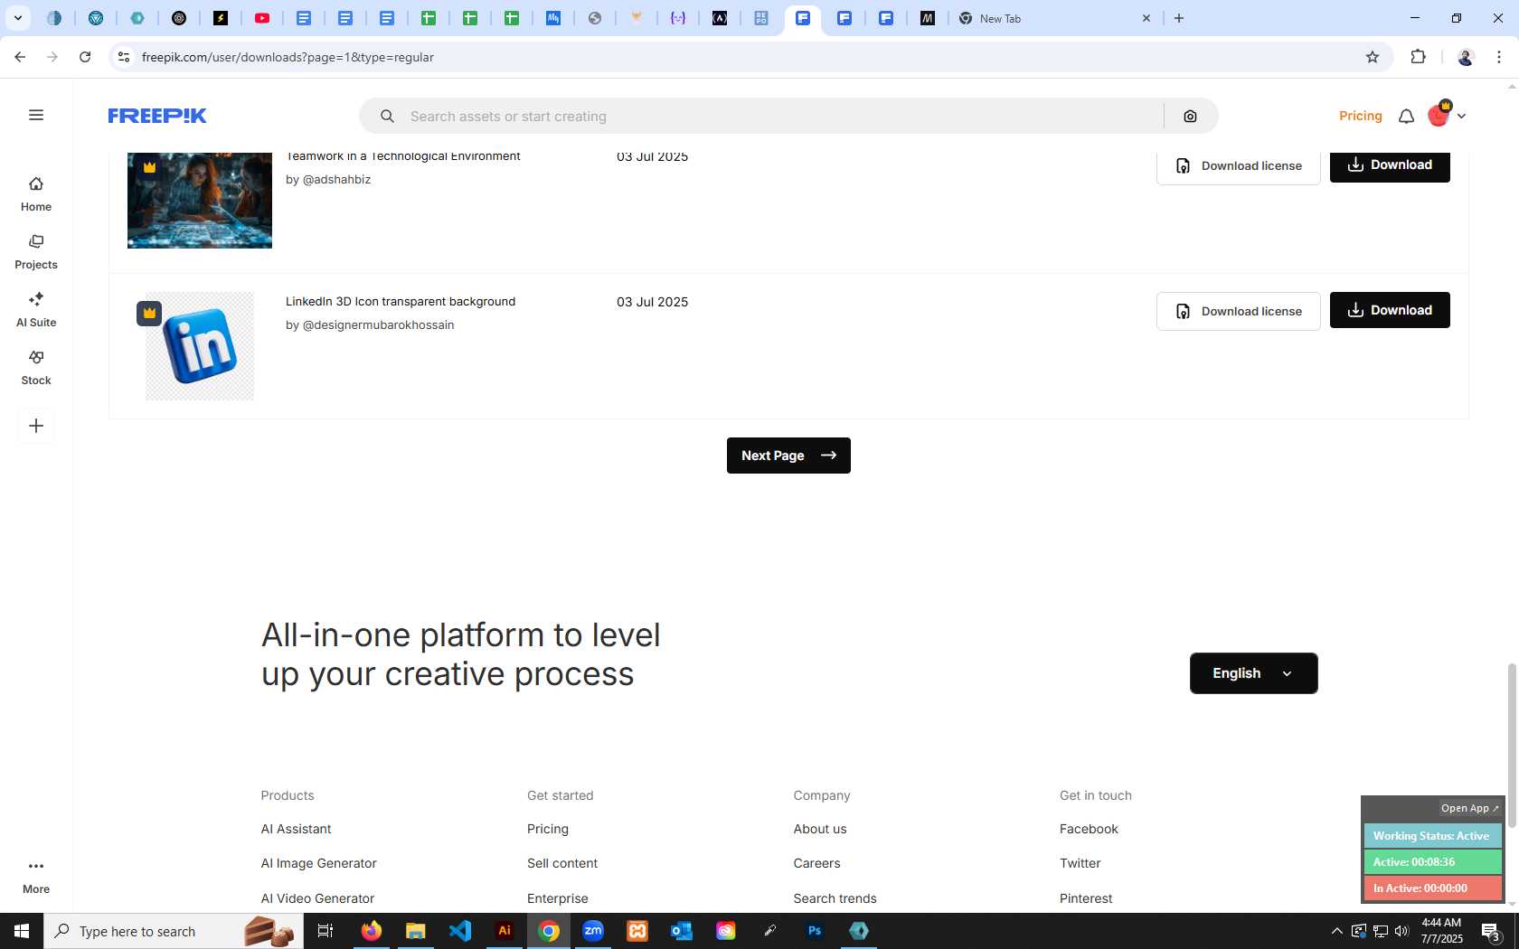
Task: Reload the page
Action: click(x=85, y=57)
